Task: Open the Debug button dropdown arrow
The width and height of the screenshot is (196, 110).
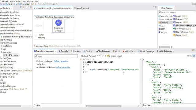Action: pos(25,4)
